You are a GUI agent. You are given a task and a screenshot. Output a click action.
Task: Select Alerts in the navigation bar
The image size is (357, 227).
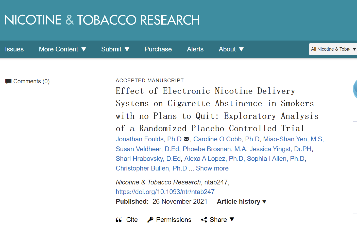pos(195,49)
